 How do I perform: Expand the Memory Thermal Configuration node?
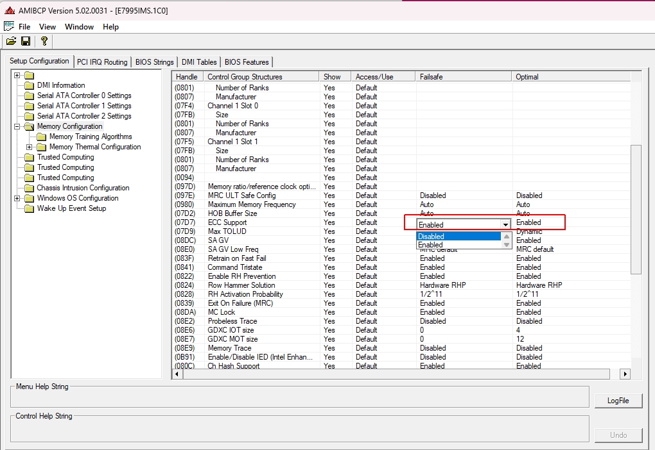click(30, 147)
